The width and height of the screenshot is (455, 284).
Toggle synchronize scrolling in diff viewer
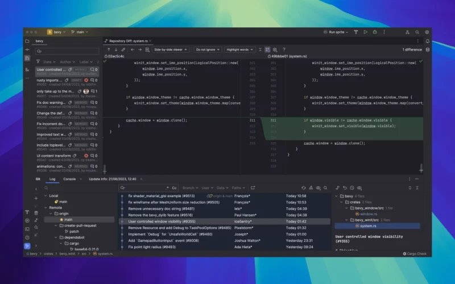click(x=267, y=49)
